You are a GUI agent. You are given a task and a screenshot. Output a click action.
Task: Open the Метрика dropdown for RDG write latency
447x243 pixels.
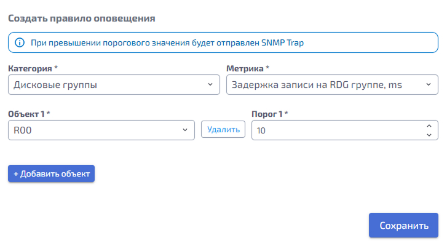point(332,85)
